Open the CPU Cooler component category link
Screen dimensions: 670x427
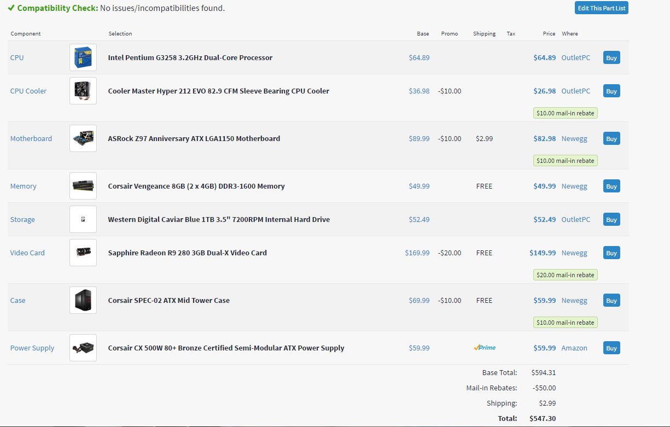pos(28,91)
